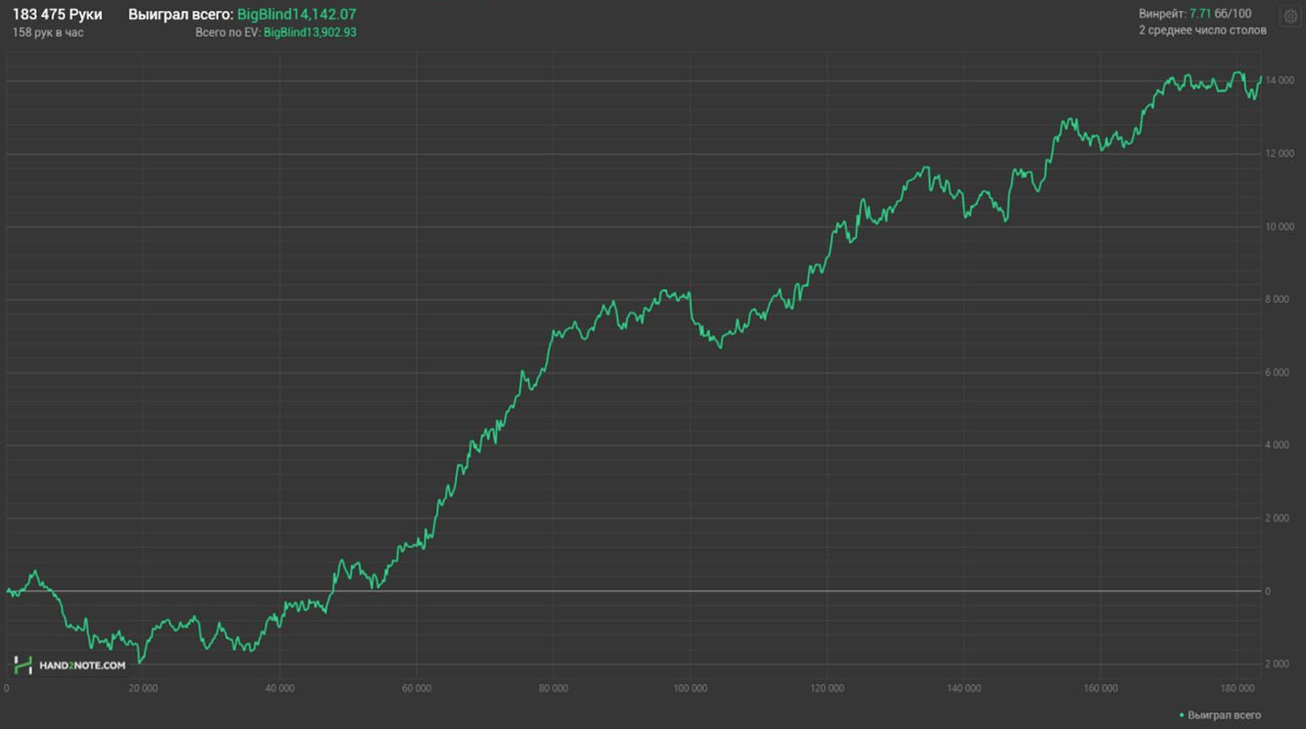Click the 0 y-axis baseline label
The image size is (1306, 729).
click(x=1267, y=591)
